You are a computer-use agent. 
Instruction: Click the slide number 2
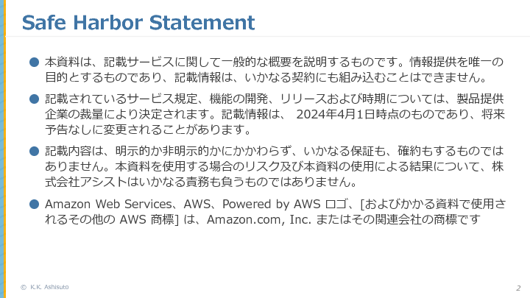coord(517,288)
